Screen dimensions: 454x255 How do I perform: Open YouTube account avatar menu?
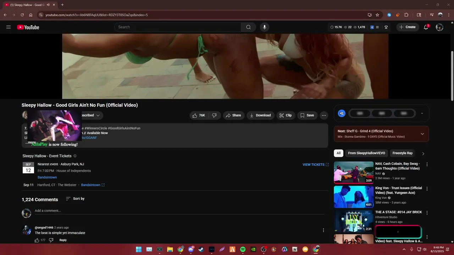pyautogui.click(x=439, y=27)
